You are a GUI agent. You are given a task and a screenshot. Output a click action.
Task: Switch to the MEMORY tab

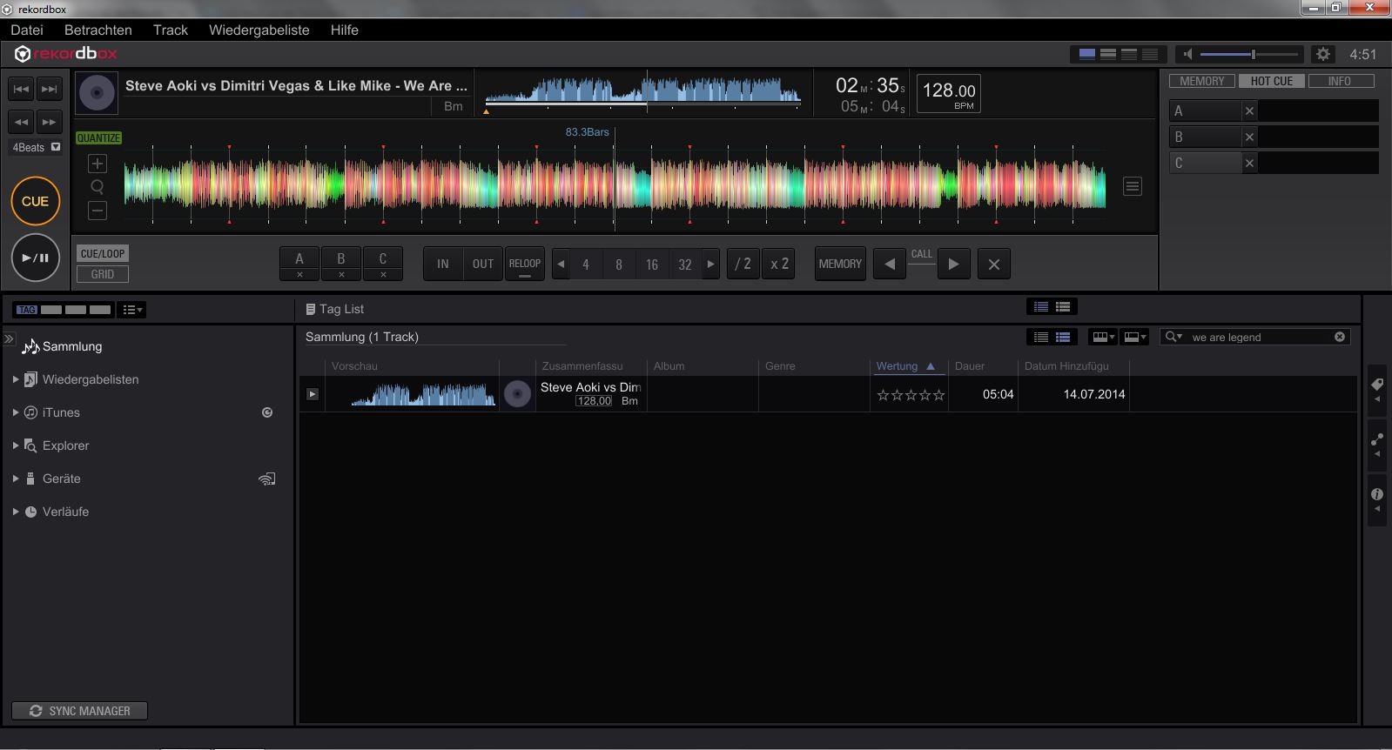click(x=1202, y=81)
